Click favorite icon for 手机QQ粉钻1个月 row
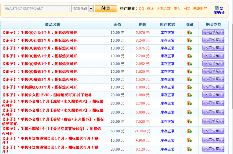 tap(189, 72)
